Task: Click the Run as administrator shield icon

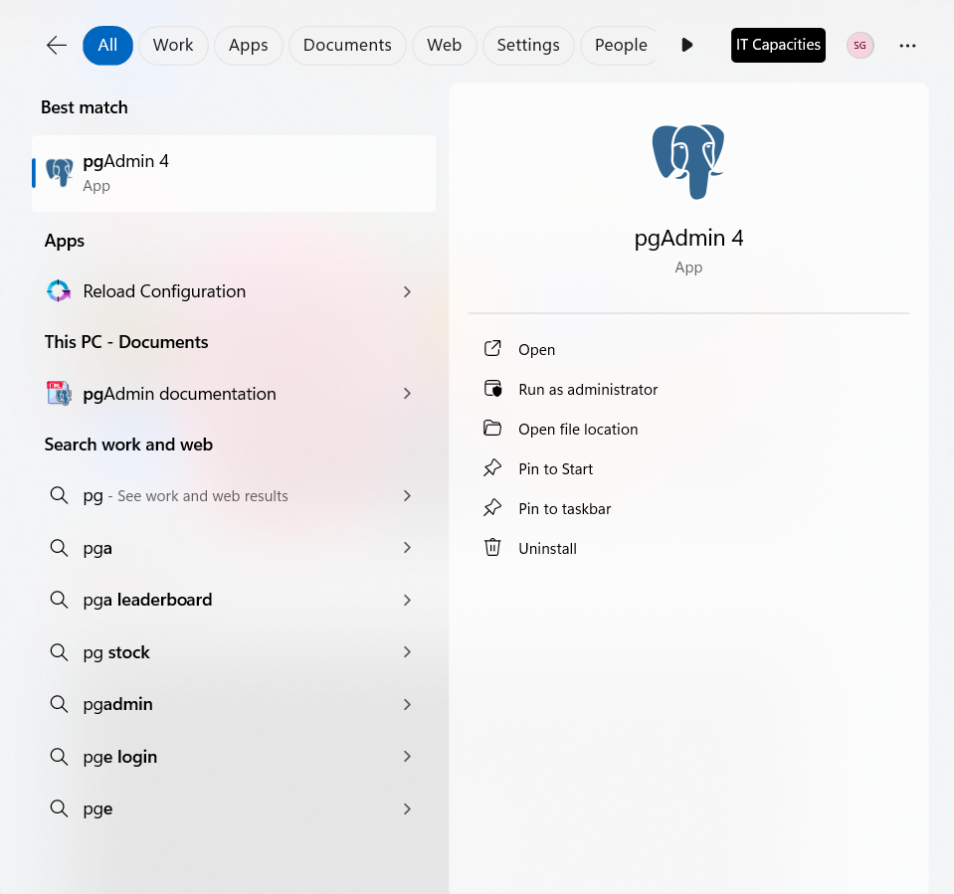Action: [x=492, y=389]
